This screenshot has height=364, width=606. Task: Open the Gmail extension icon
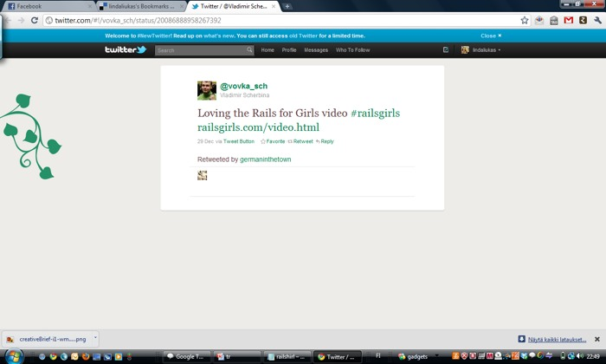click(569, 20)
